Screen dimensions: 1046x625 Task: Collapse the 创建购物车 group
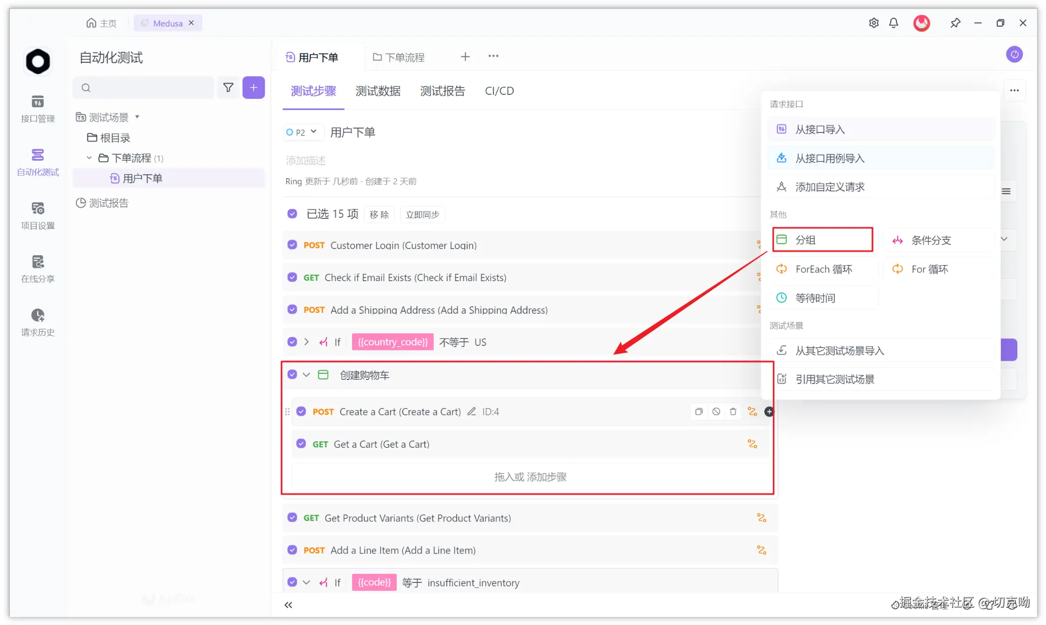306,375
